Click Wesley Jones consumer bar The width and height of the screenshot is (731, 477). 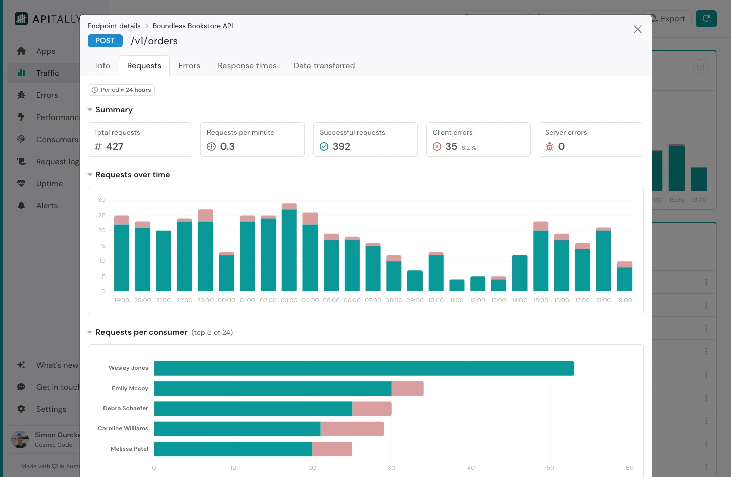point(364,368)
